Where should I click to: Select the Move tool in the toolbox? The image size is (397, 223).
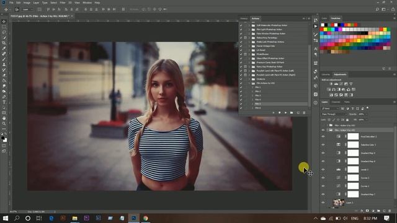point(4,22)
